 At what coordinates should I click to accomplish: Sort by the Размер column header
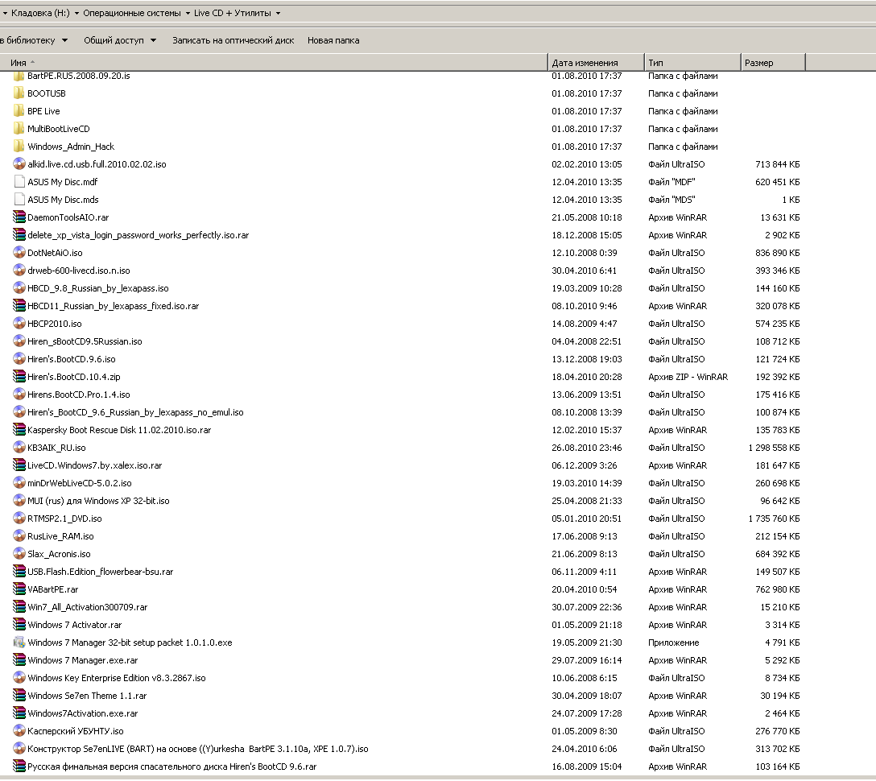tap(773, 63)
